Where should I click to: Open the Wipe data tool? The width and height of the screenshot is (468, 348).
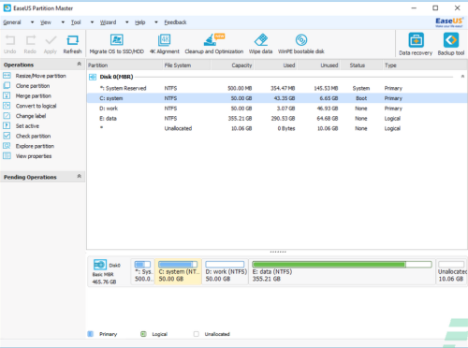pos(260,44)
